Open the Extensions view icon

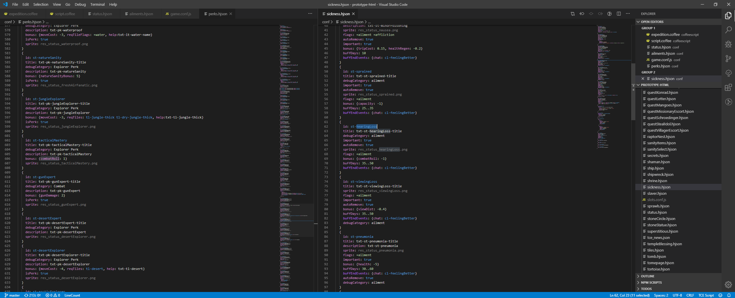(728, 87)
